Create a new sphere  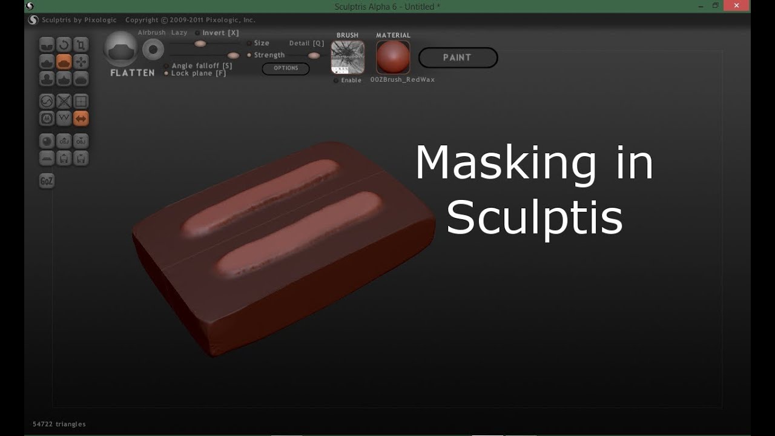click(x=47, y=141)
